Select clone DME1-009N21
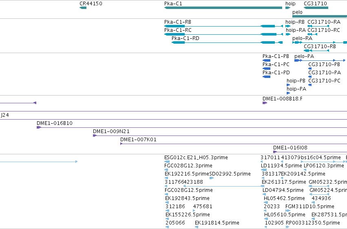Image resolution: width=347 pixels, height=229 pixels. [x=220, y=136]
